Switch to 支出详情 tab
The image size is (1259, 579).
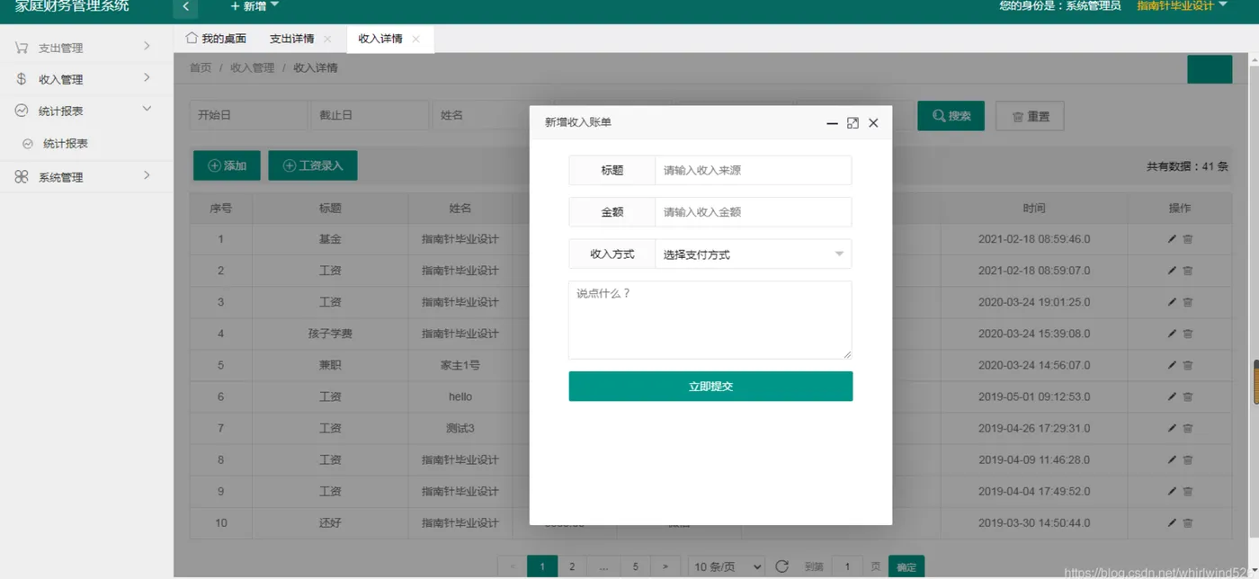292,39
